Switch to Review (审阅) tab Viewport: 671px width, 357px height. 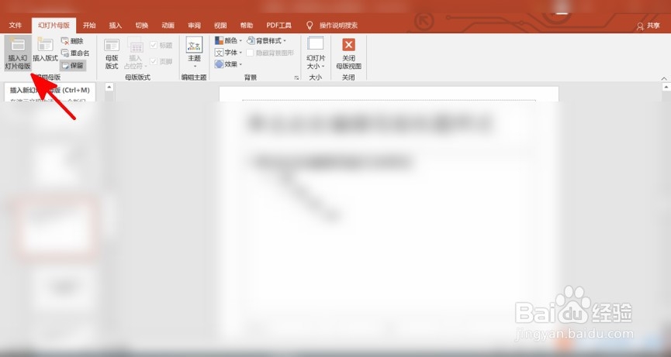(x=194, y=26)
